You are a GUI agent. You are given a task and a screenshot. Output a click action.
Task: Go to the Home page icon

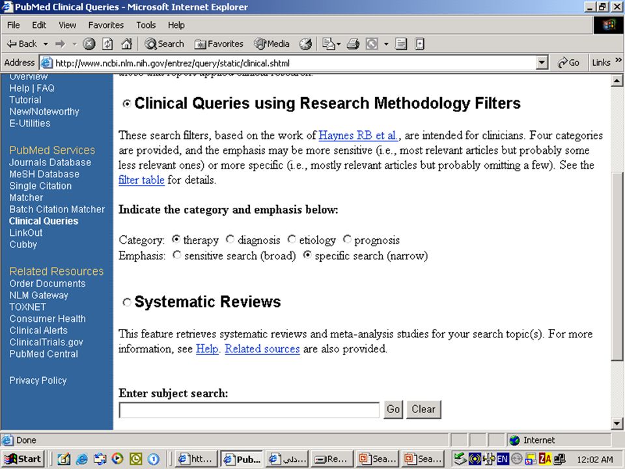click(126, 44)
